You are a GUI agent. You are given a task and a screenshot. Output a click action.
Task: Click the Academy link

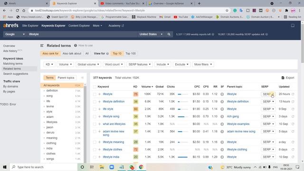pyautogui.click(x=116, y=26)
